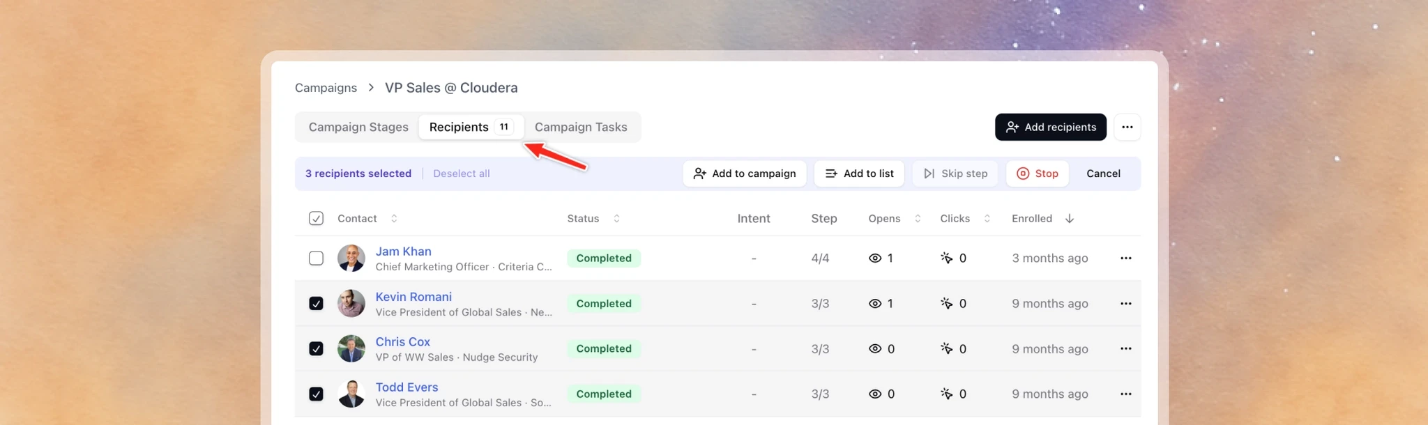Viewport: 1428px width, 425px height.
Task: Click the clicks cursor icon in Jam Khan's row
Action: point(946,258)
